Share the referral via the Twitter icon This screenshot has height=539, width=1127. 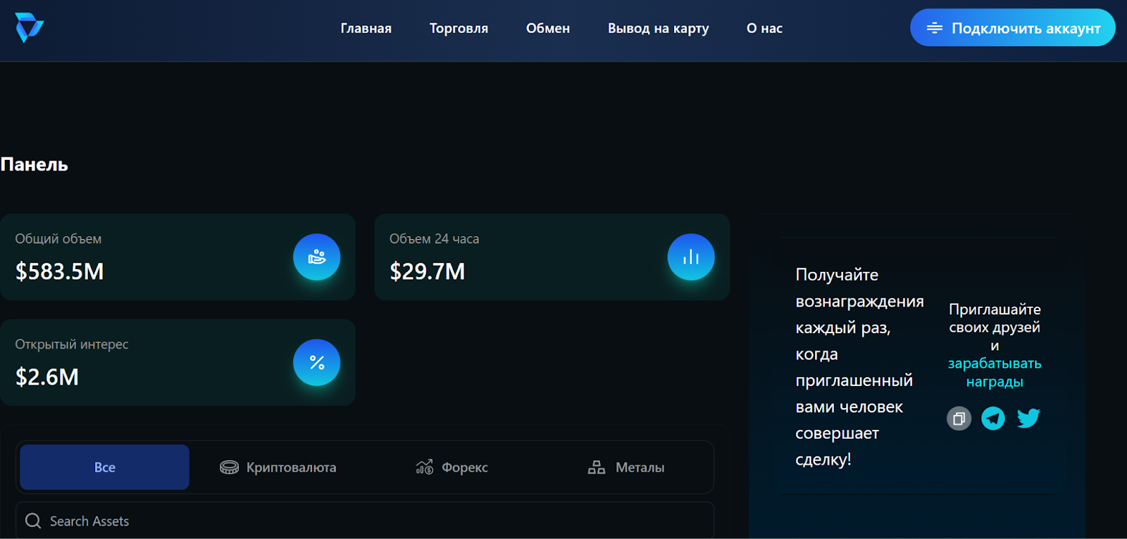(x=1028, y=418)
